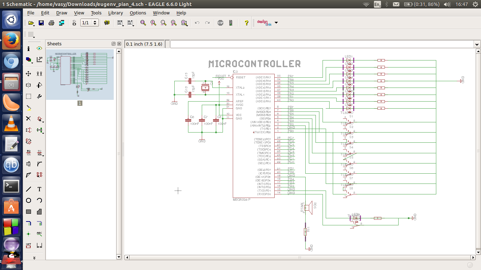Expand more tools chevron at toolbar bottom
This screenshot has height=270, width=481.
coord(34,257)
